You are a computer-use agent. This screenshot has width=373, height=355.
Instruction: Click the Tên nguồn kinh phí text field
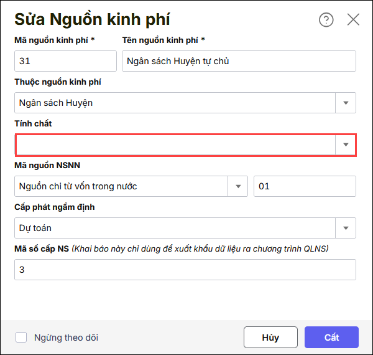pyautogui.click(x=239, y=61)
